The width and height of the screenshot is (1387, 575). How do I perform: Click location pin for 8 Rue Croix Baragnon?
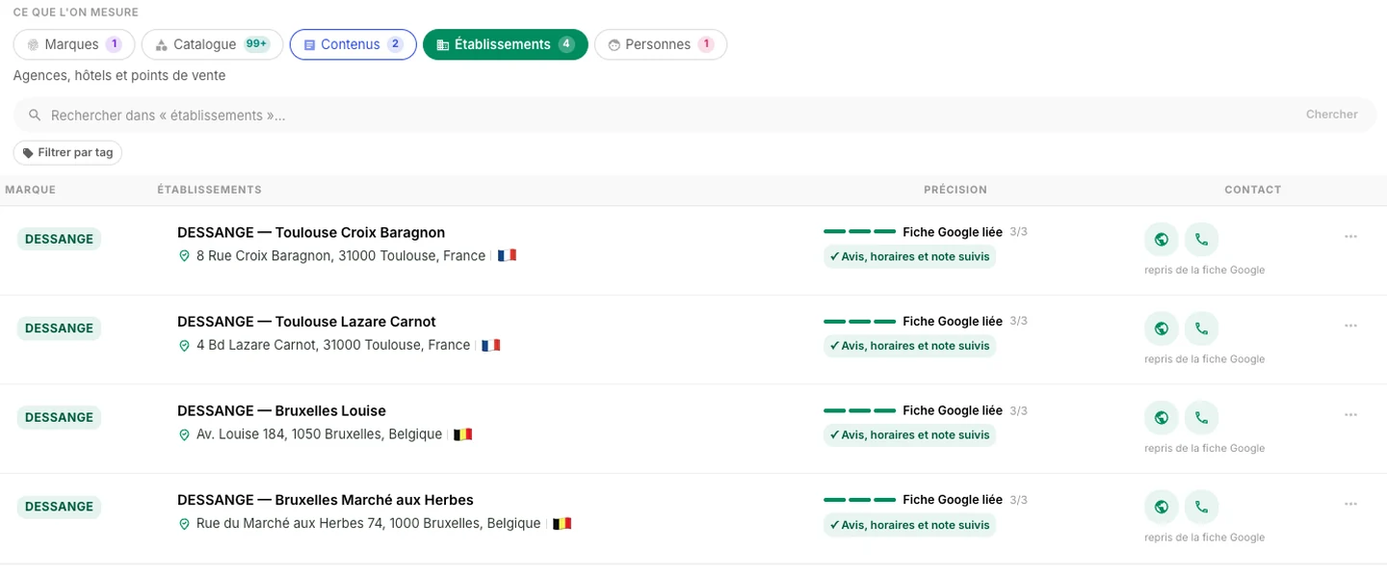coord(184,256)
